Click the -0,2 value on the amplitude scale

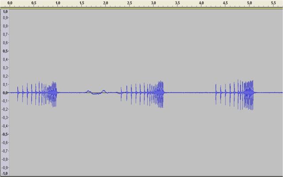[x=5, y=109]
